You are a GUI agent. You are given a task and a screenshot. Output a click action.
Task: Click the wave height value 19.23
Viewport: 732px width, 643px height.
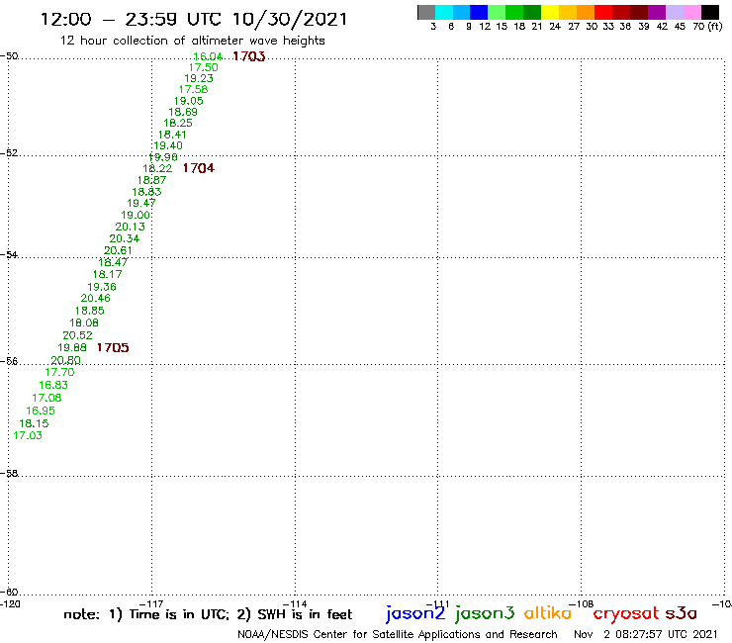pyautogui.click(x=199, y=78)
